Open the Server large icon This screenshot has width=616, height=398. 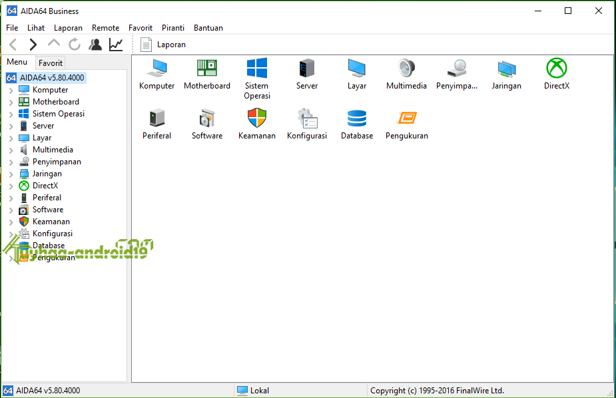tap(307, 74)
